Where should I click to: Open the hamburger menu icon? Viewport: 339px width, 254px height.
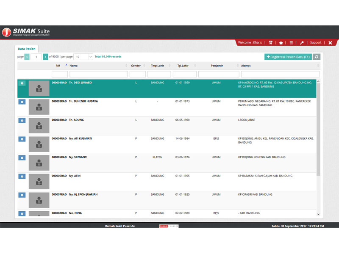[292, 43]
